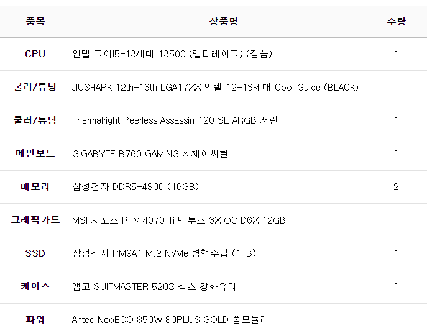Select the JIUSHARK Cool Guide product name
This screenshot has width=427, height=336.
coord(215,88)
